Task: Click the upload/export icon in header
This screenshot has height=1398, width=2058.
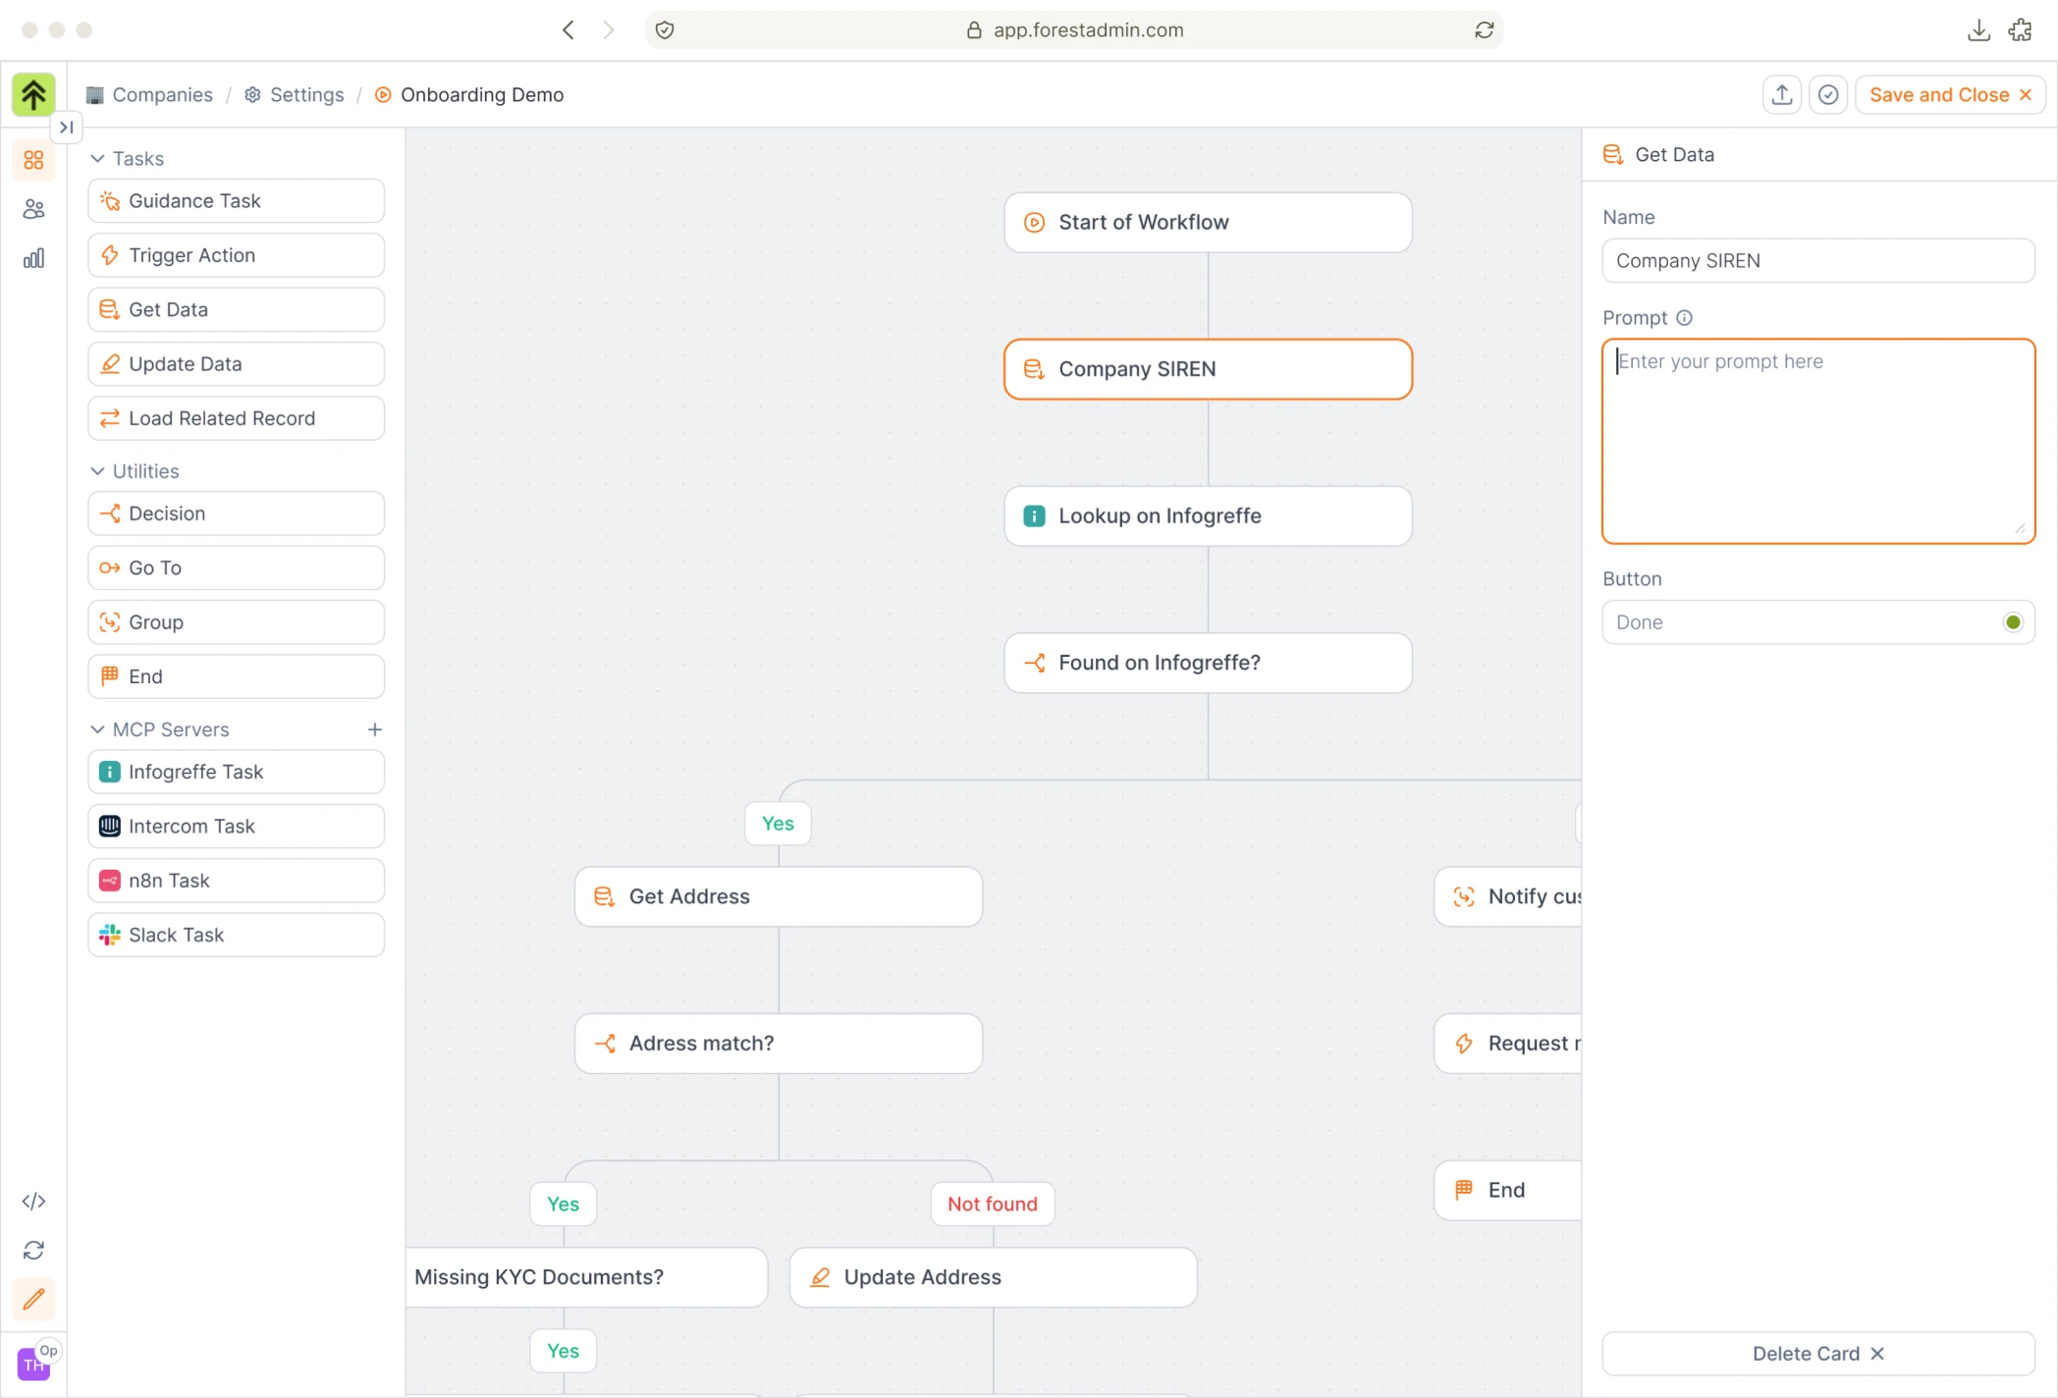Action: (1782, 95)
